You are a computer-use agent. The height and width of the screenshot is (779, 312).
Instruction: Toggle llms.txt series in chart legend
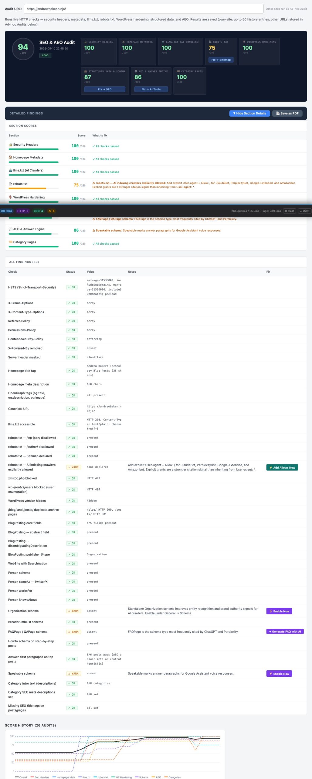click(84, 777)
